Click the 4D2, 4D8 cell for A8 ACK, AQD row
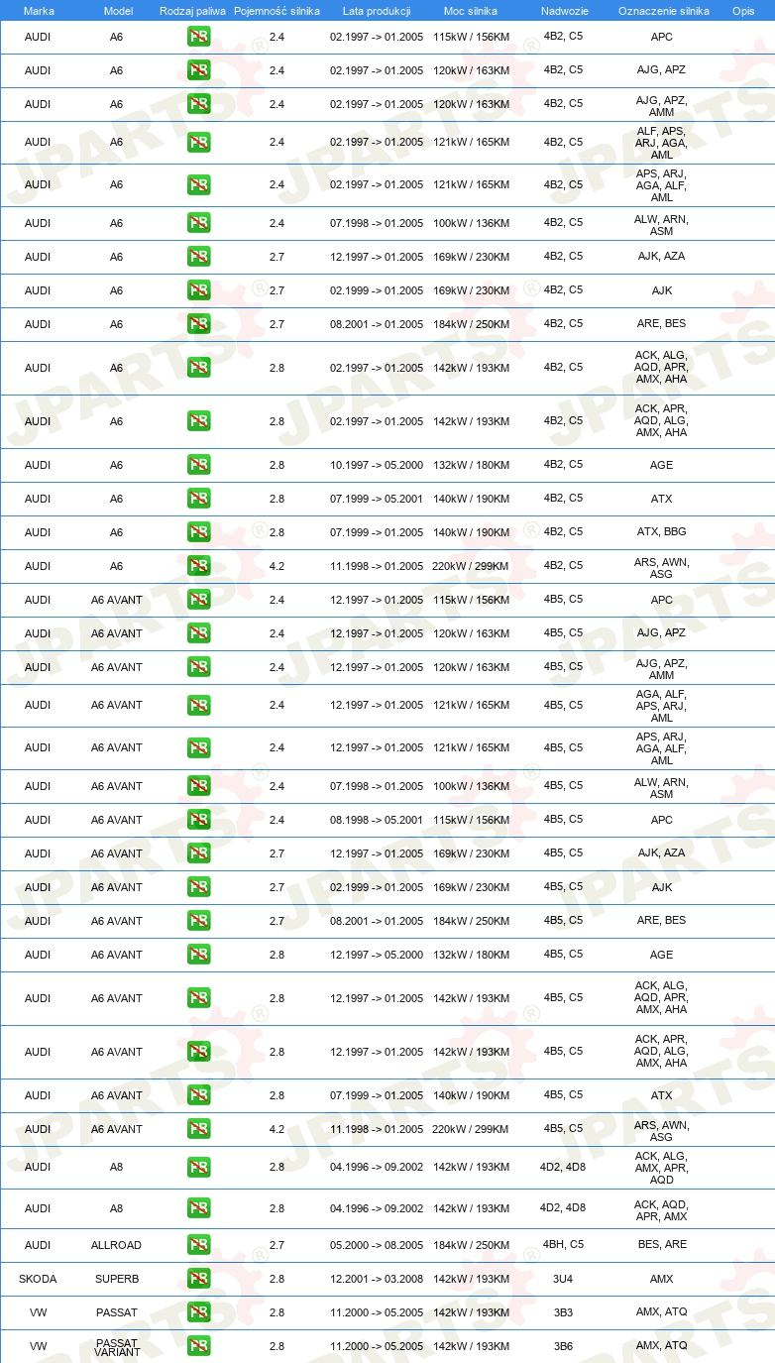The height and width of the screenshot is (1363, 775). coord(563,1207)
